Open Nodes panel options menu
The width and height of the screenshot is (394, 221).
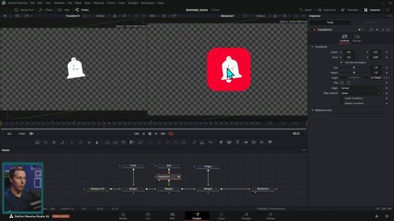coord(304,150)
